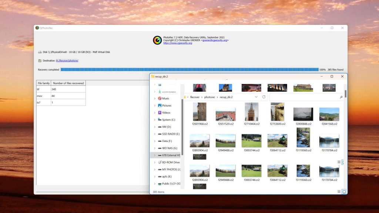The image size is (379, 213).
Task: Click the Music folder icon in the sidebar
Action: (160, 98)
